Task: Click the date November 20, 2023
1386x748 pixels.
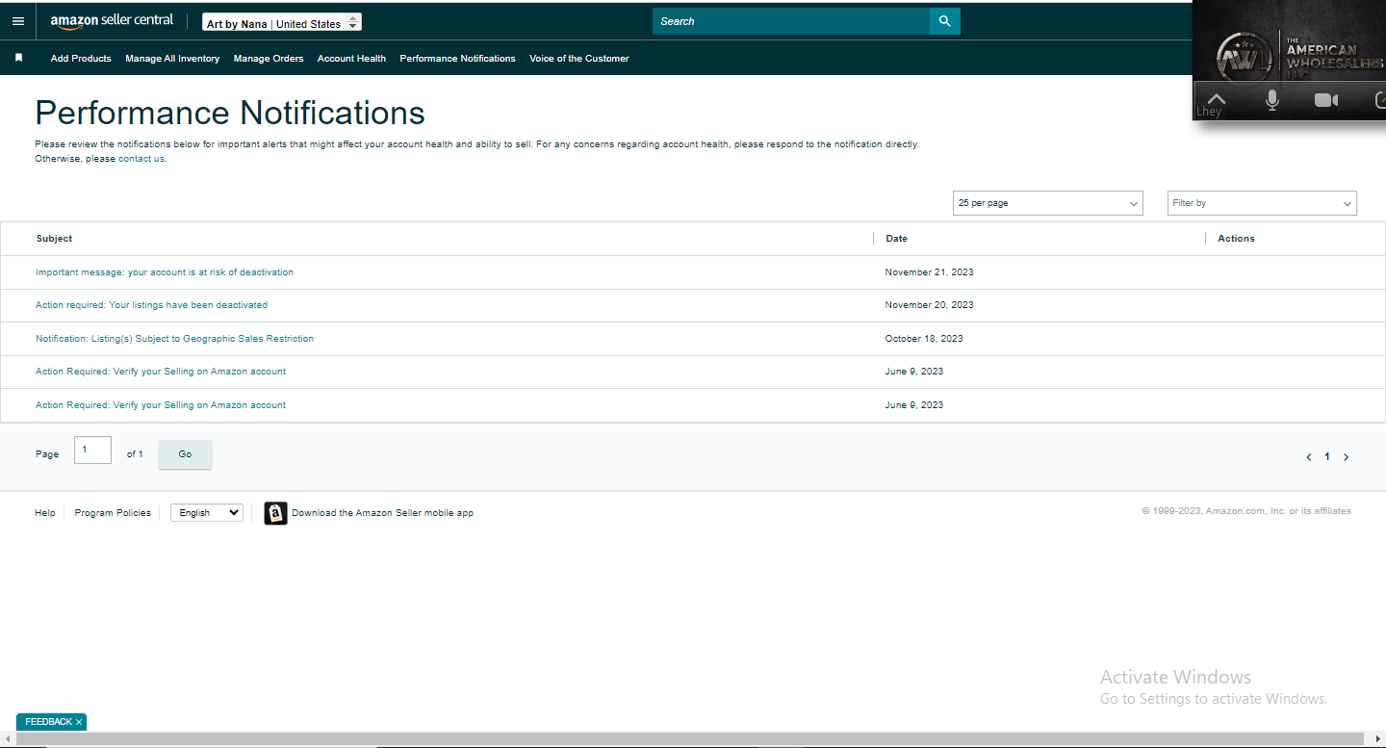Action: click(x=930, y=305)
